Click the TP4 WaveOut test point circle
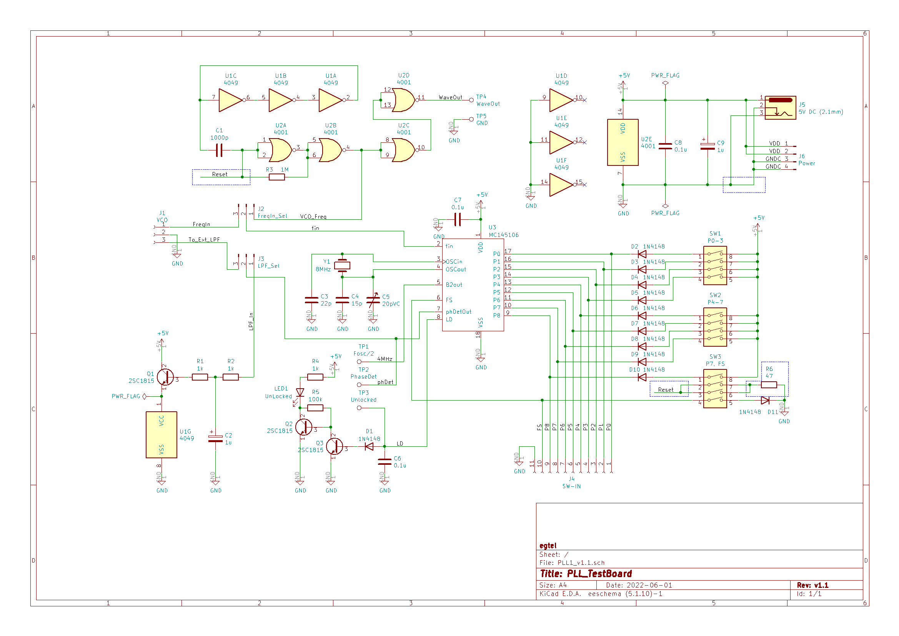 pyautogui.click(x=471, y=100)
